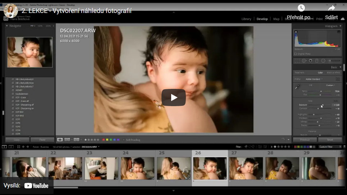The height and width of the screenshot is (195, 347).
Task: Switch to the Library module
Action: click(x=246, y=19)
